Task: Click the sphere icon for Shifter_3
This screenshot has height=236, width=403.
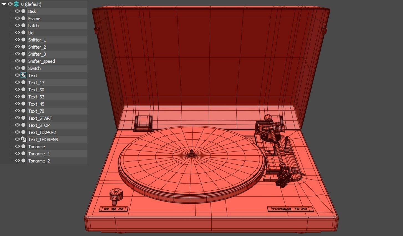Action: (23, 54)
